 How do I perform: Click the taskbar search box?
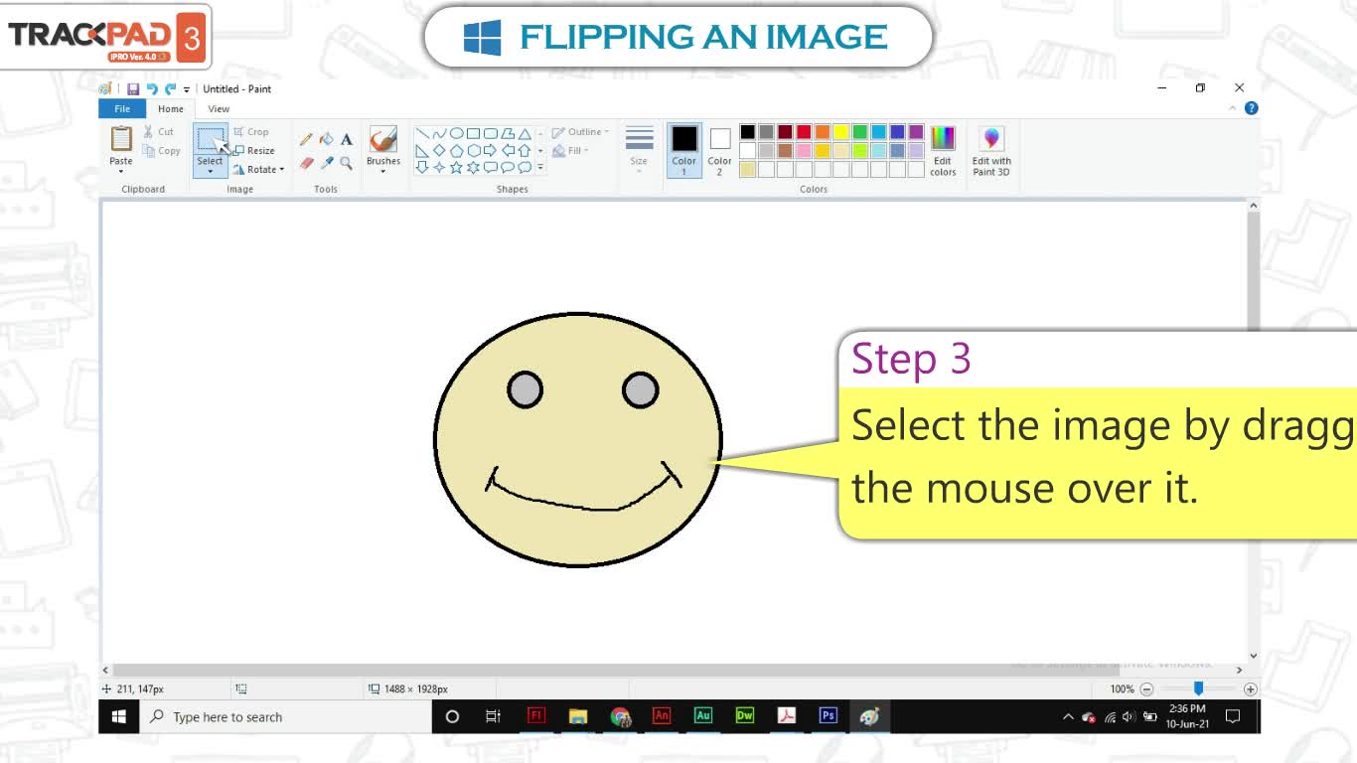click(286, 716)
